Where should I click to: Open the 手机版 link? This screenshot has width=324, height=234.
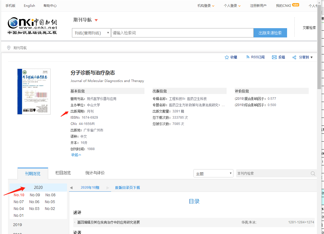pyautogui.click(x=10, y=6)
